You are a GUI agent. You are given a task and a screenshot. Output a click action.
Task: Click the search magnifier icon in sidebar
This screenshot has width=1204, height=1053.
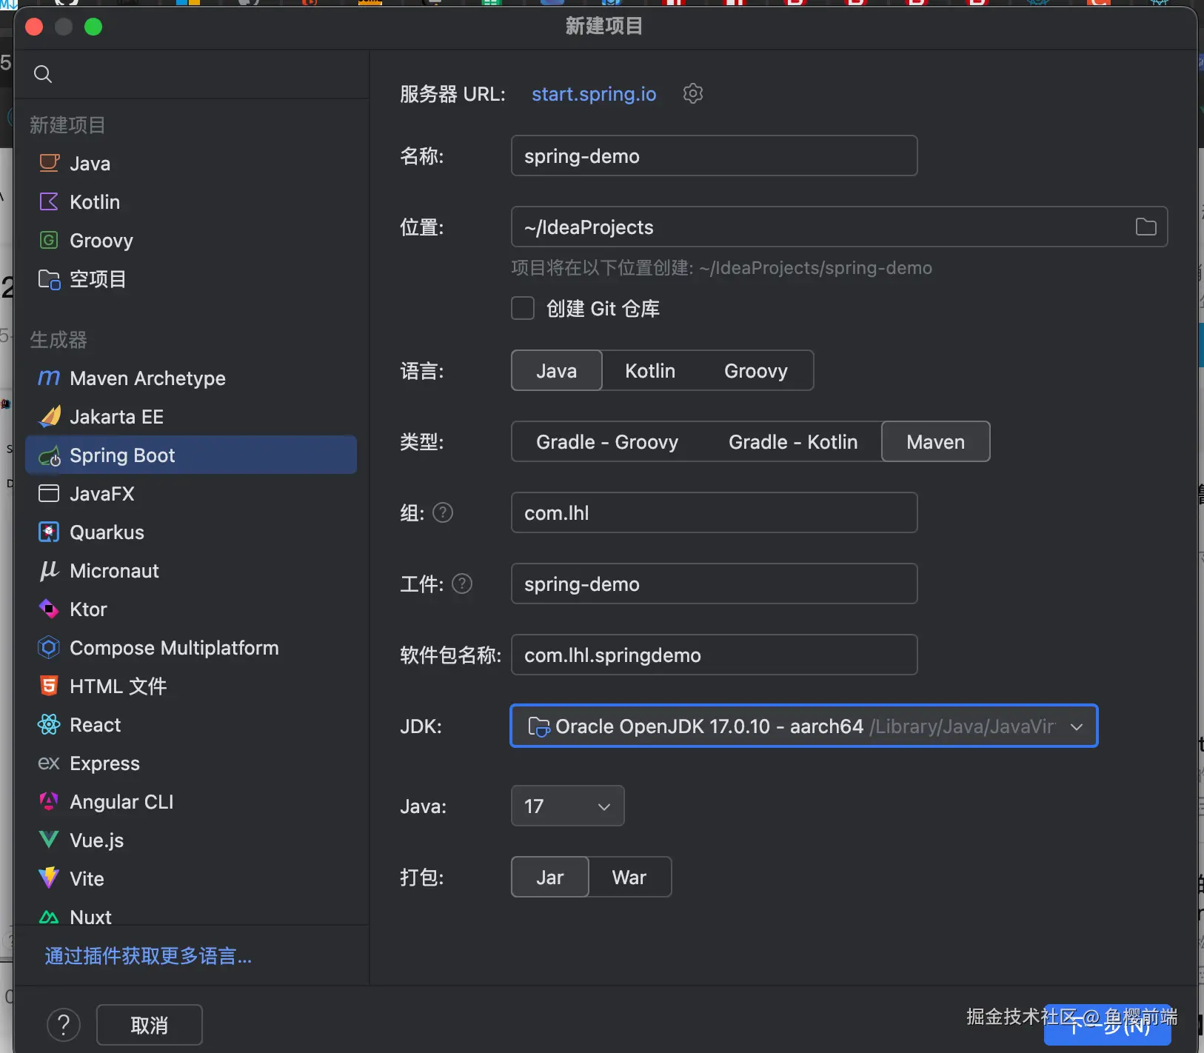pos(43,74)
